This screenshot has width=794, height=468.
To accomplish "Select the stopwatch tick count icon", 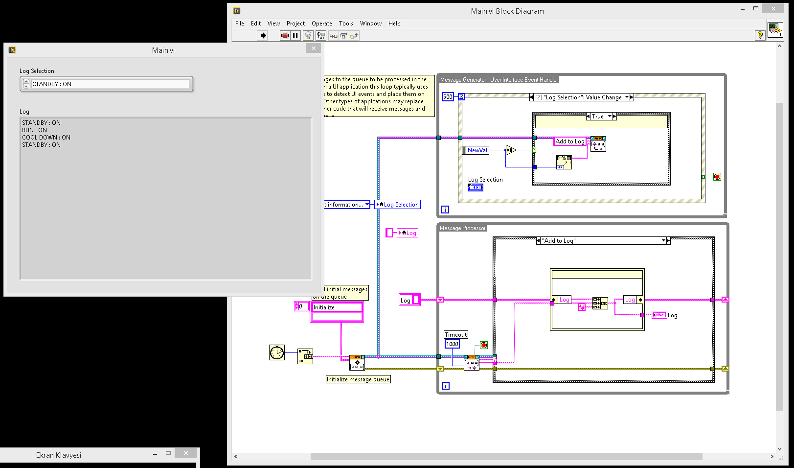I will coord(277,352).
